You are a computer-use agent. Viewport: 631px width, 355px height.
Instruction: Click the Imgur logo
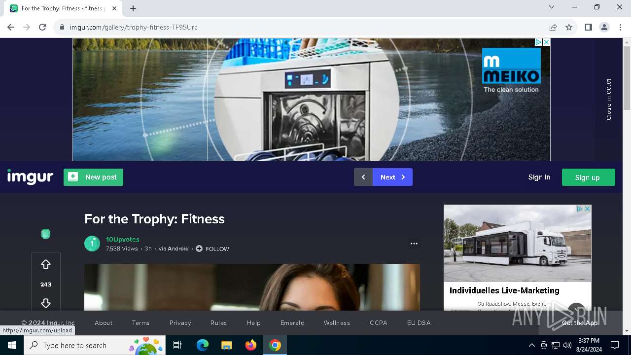[30, 177]
